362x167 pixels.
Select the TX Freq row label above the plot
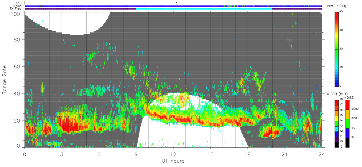(16, 9)
